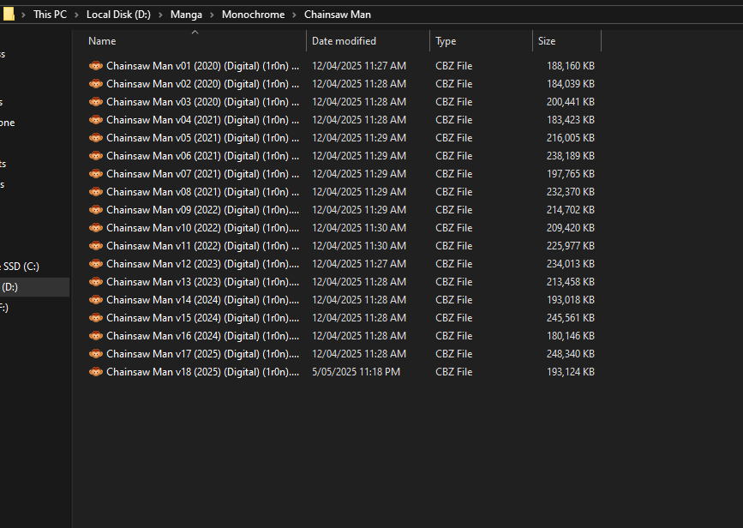Click the CBZ icon of Chainsaw Man v10

tap(96, 228)
